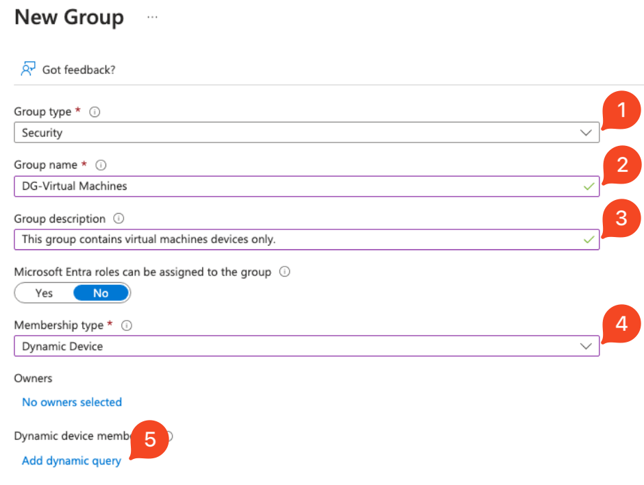
Task: Click Add dynamic query link
Action: click(71, 461)
